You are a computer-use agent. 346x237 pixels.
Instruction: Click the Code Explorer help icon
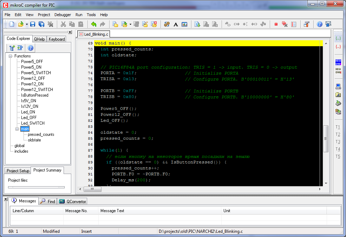(x=31, y=48)
